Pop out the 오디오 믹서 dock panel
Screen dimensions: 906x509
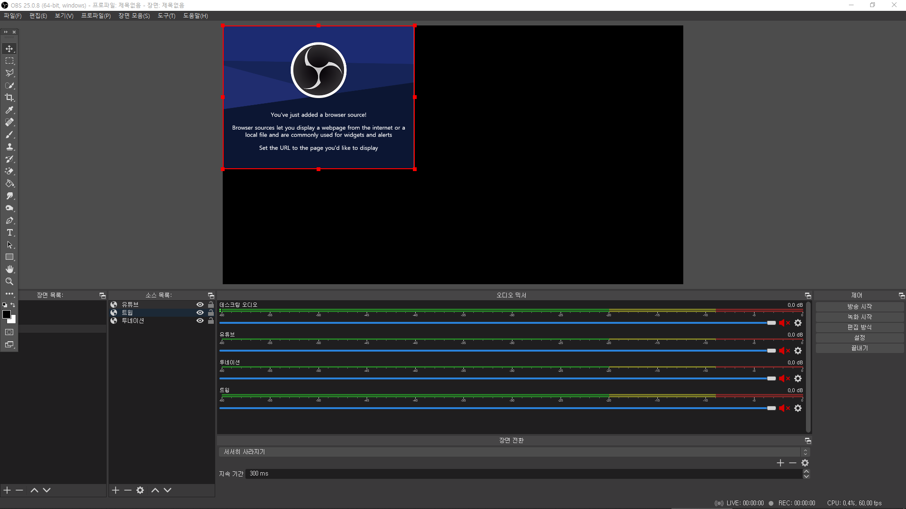tap(808, 296)
